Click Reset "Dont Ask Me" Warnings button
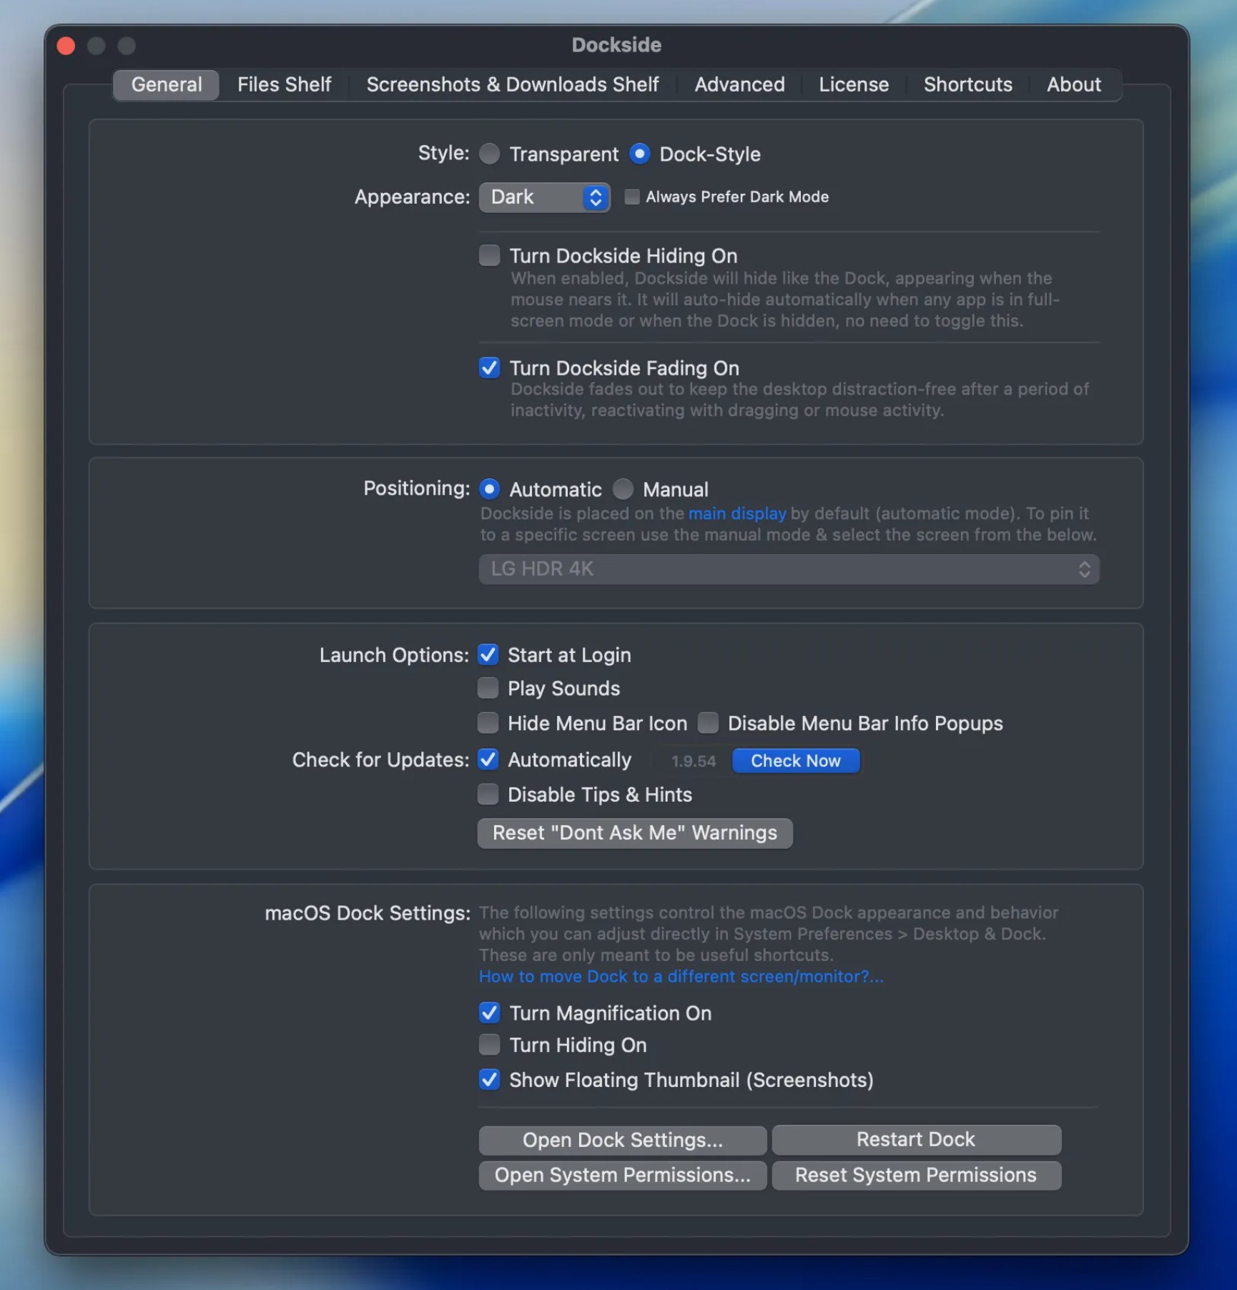1237x1290 pixels. [x=634, y=833]
